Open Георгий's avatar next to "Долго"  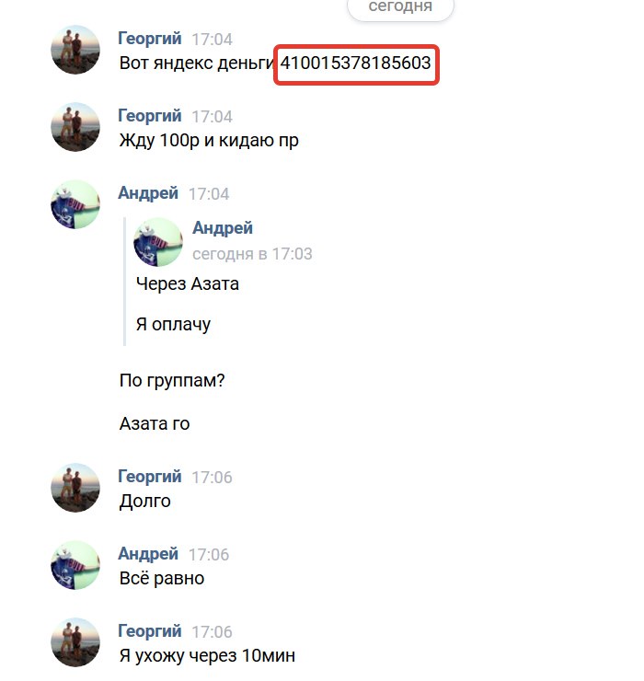pos(75,488)
